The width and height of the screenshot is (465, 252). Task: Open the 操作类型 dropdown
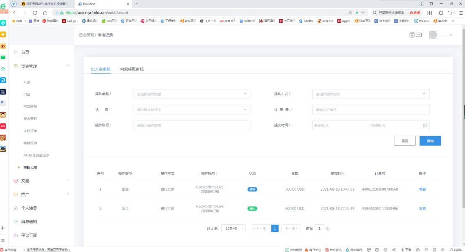click(191, 94)
